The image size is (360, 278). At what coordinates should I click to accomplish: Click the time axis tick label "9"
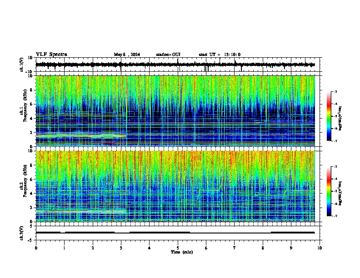(x=291, y=248)
